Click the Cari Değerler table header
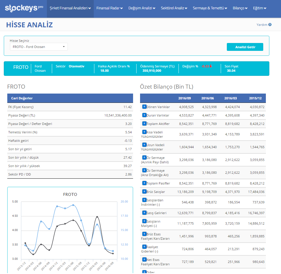Screen dimensions: 281x274 point(70,98)
